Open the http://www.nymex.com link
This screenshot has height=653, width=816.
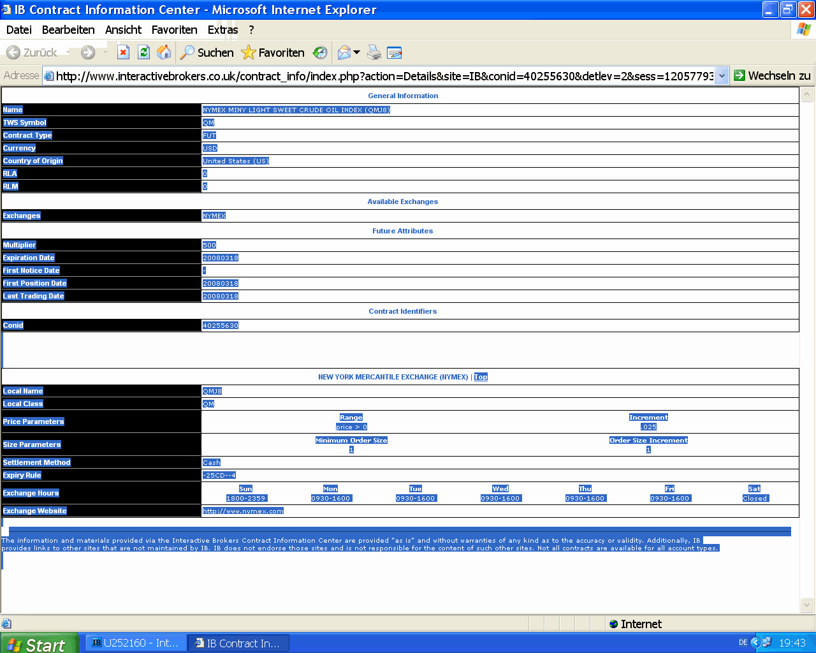tap(243, 511)
